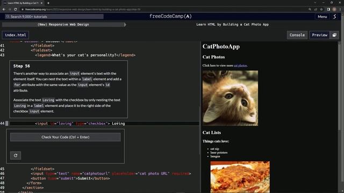Click the closing section tag on line 49
344x193 pixels.
click(33, 188)
